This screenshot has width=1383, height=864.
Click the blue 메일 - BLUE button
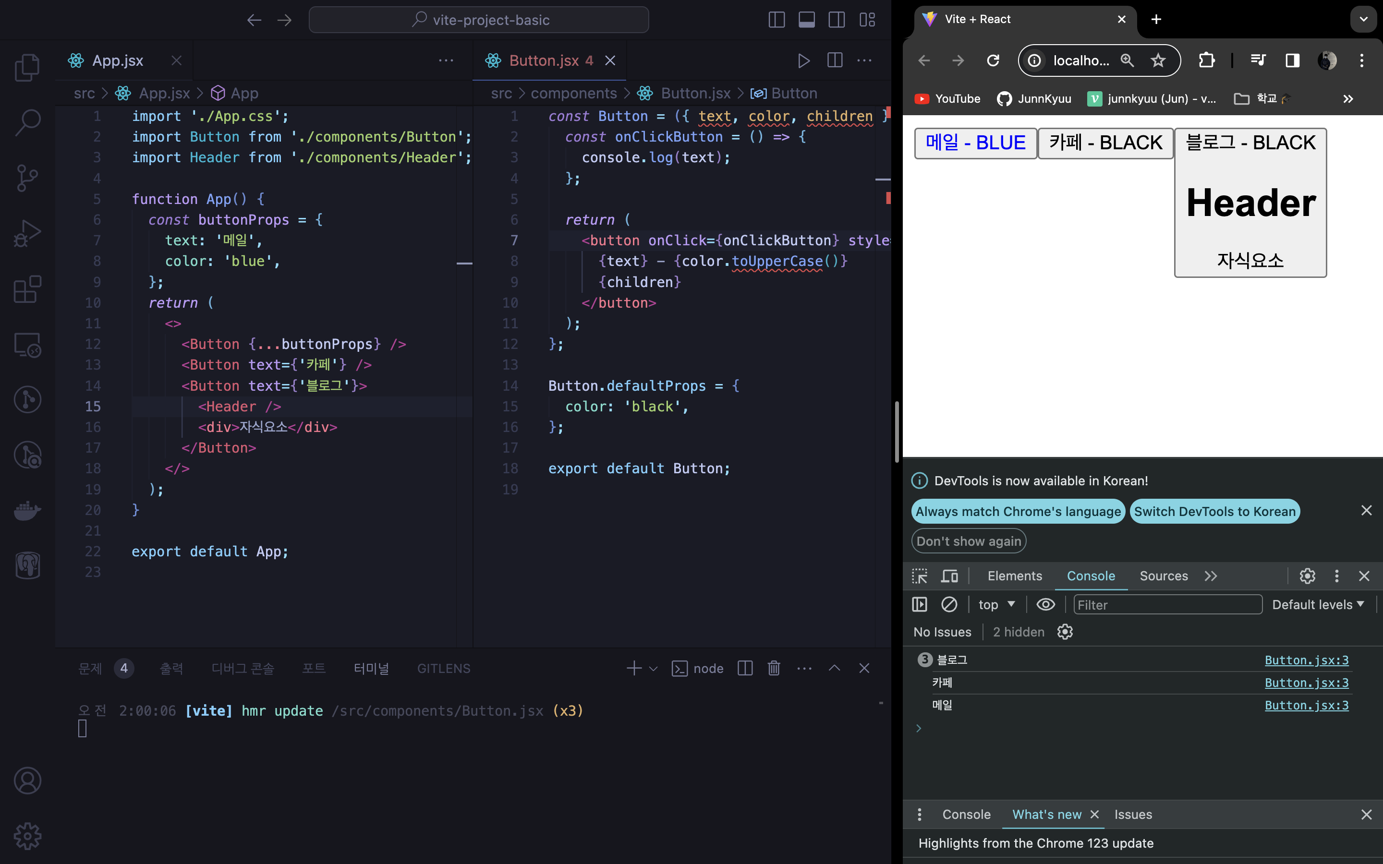pyautogui.click(x=975, y=143)
